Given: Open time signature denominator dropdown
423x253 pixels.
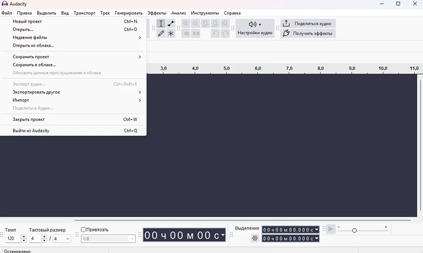Looking at the screenshot, I should click(62, 239).
